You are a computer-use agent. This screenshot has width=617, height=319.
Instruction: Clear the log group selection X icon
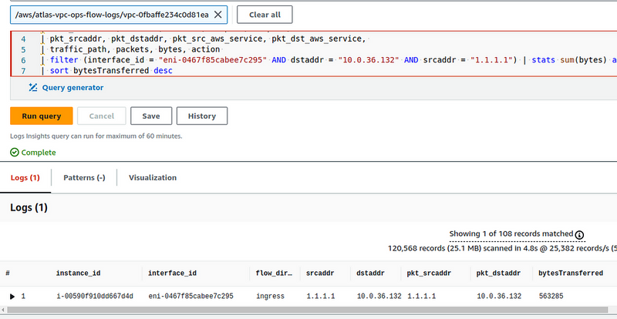217,15
